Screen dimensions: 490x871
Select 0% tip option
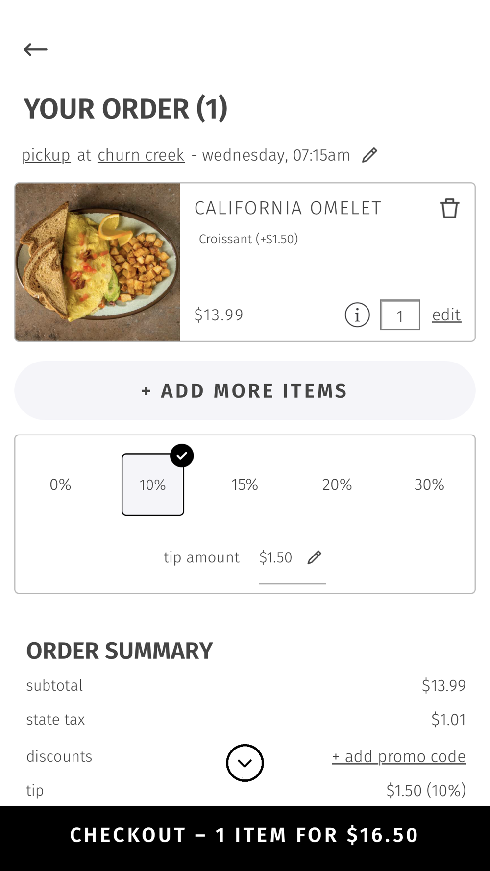click(60, 484)
